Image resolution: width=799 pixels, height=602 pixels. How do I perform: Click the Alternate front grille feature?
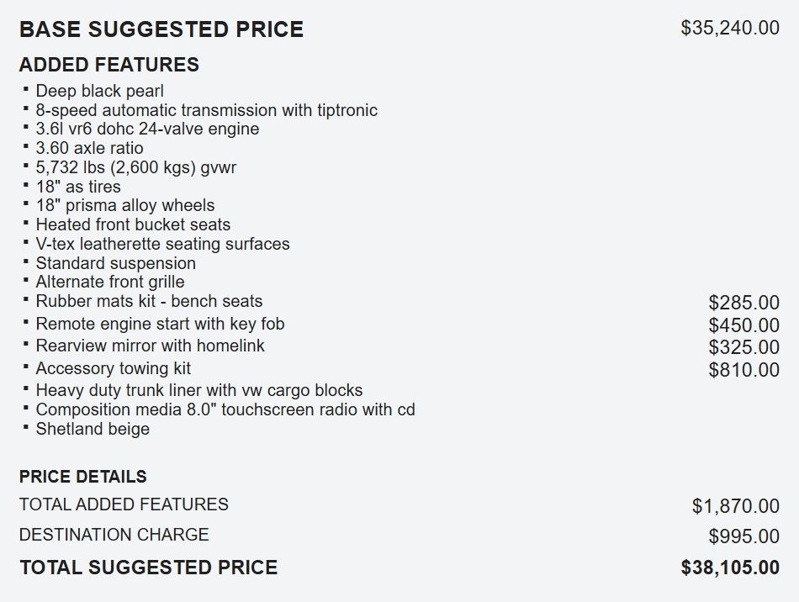109,282
